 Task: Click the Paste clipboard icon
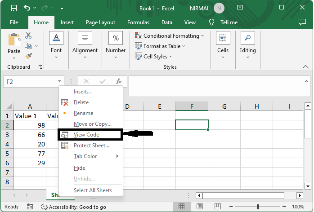[x=14, y=40]
